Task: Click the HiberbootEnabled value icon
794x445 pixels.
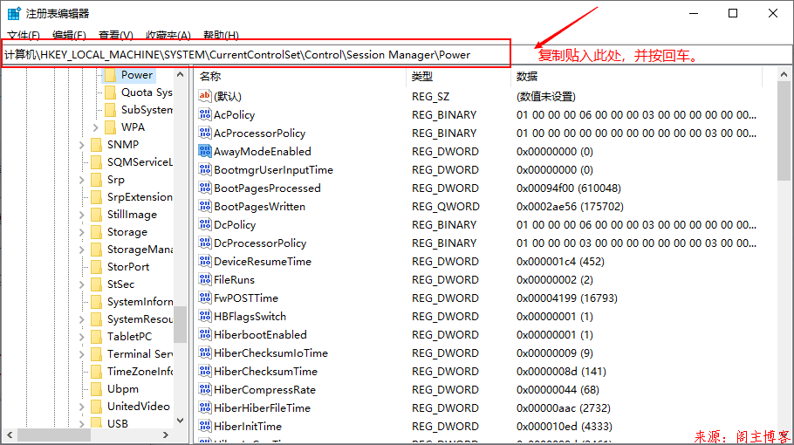Action: tap(204, 334)
